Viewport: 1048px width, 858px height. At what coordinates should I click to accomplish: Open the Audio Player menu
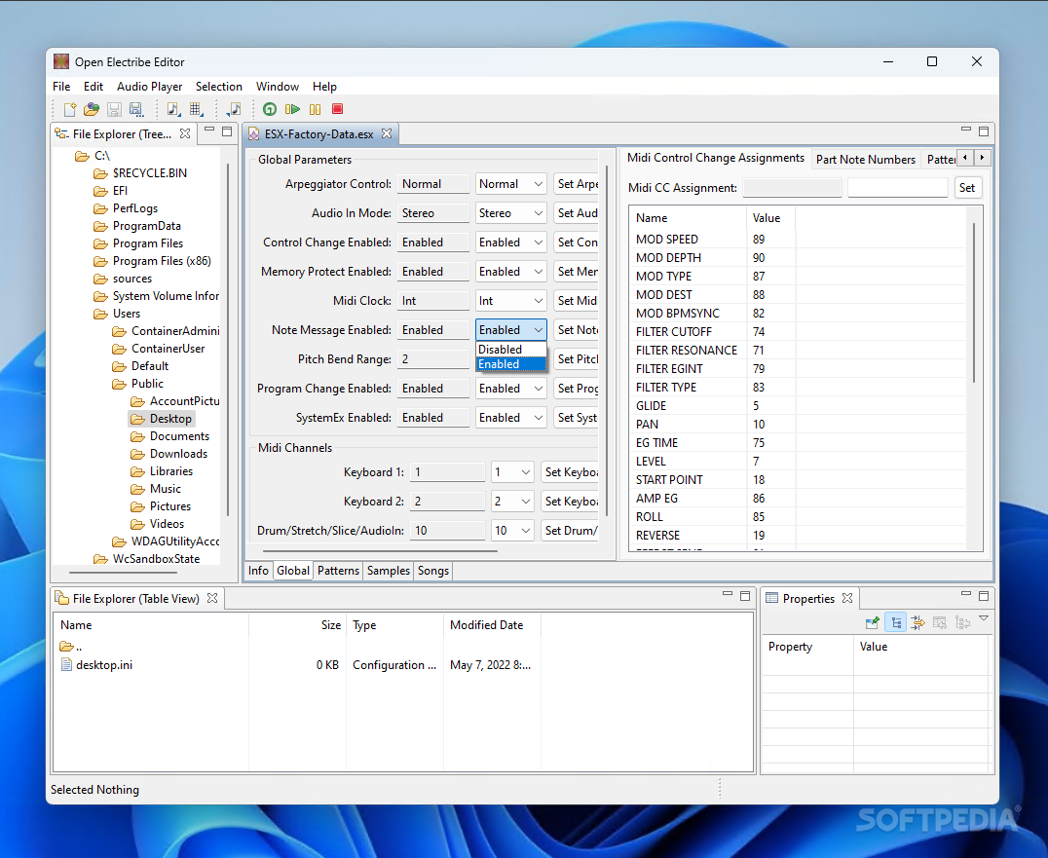pyautogui.click(x=149, y=87)
